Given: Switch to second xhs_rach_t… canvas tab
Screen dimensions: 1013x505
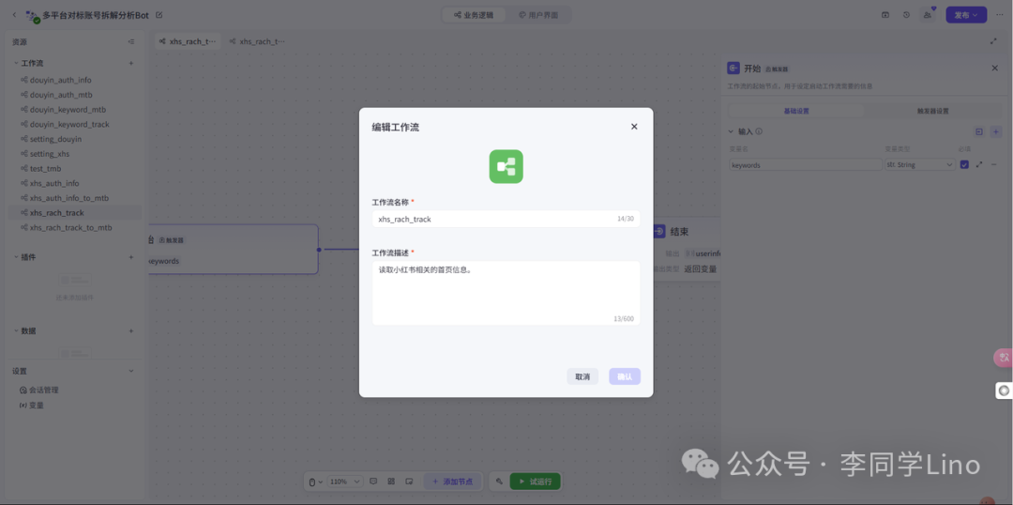Looking at the screenshot, I should 257,41.
